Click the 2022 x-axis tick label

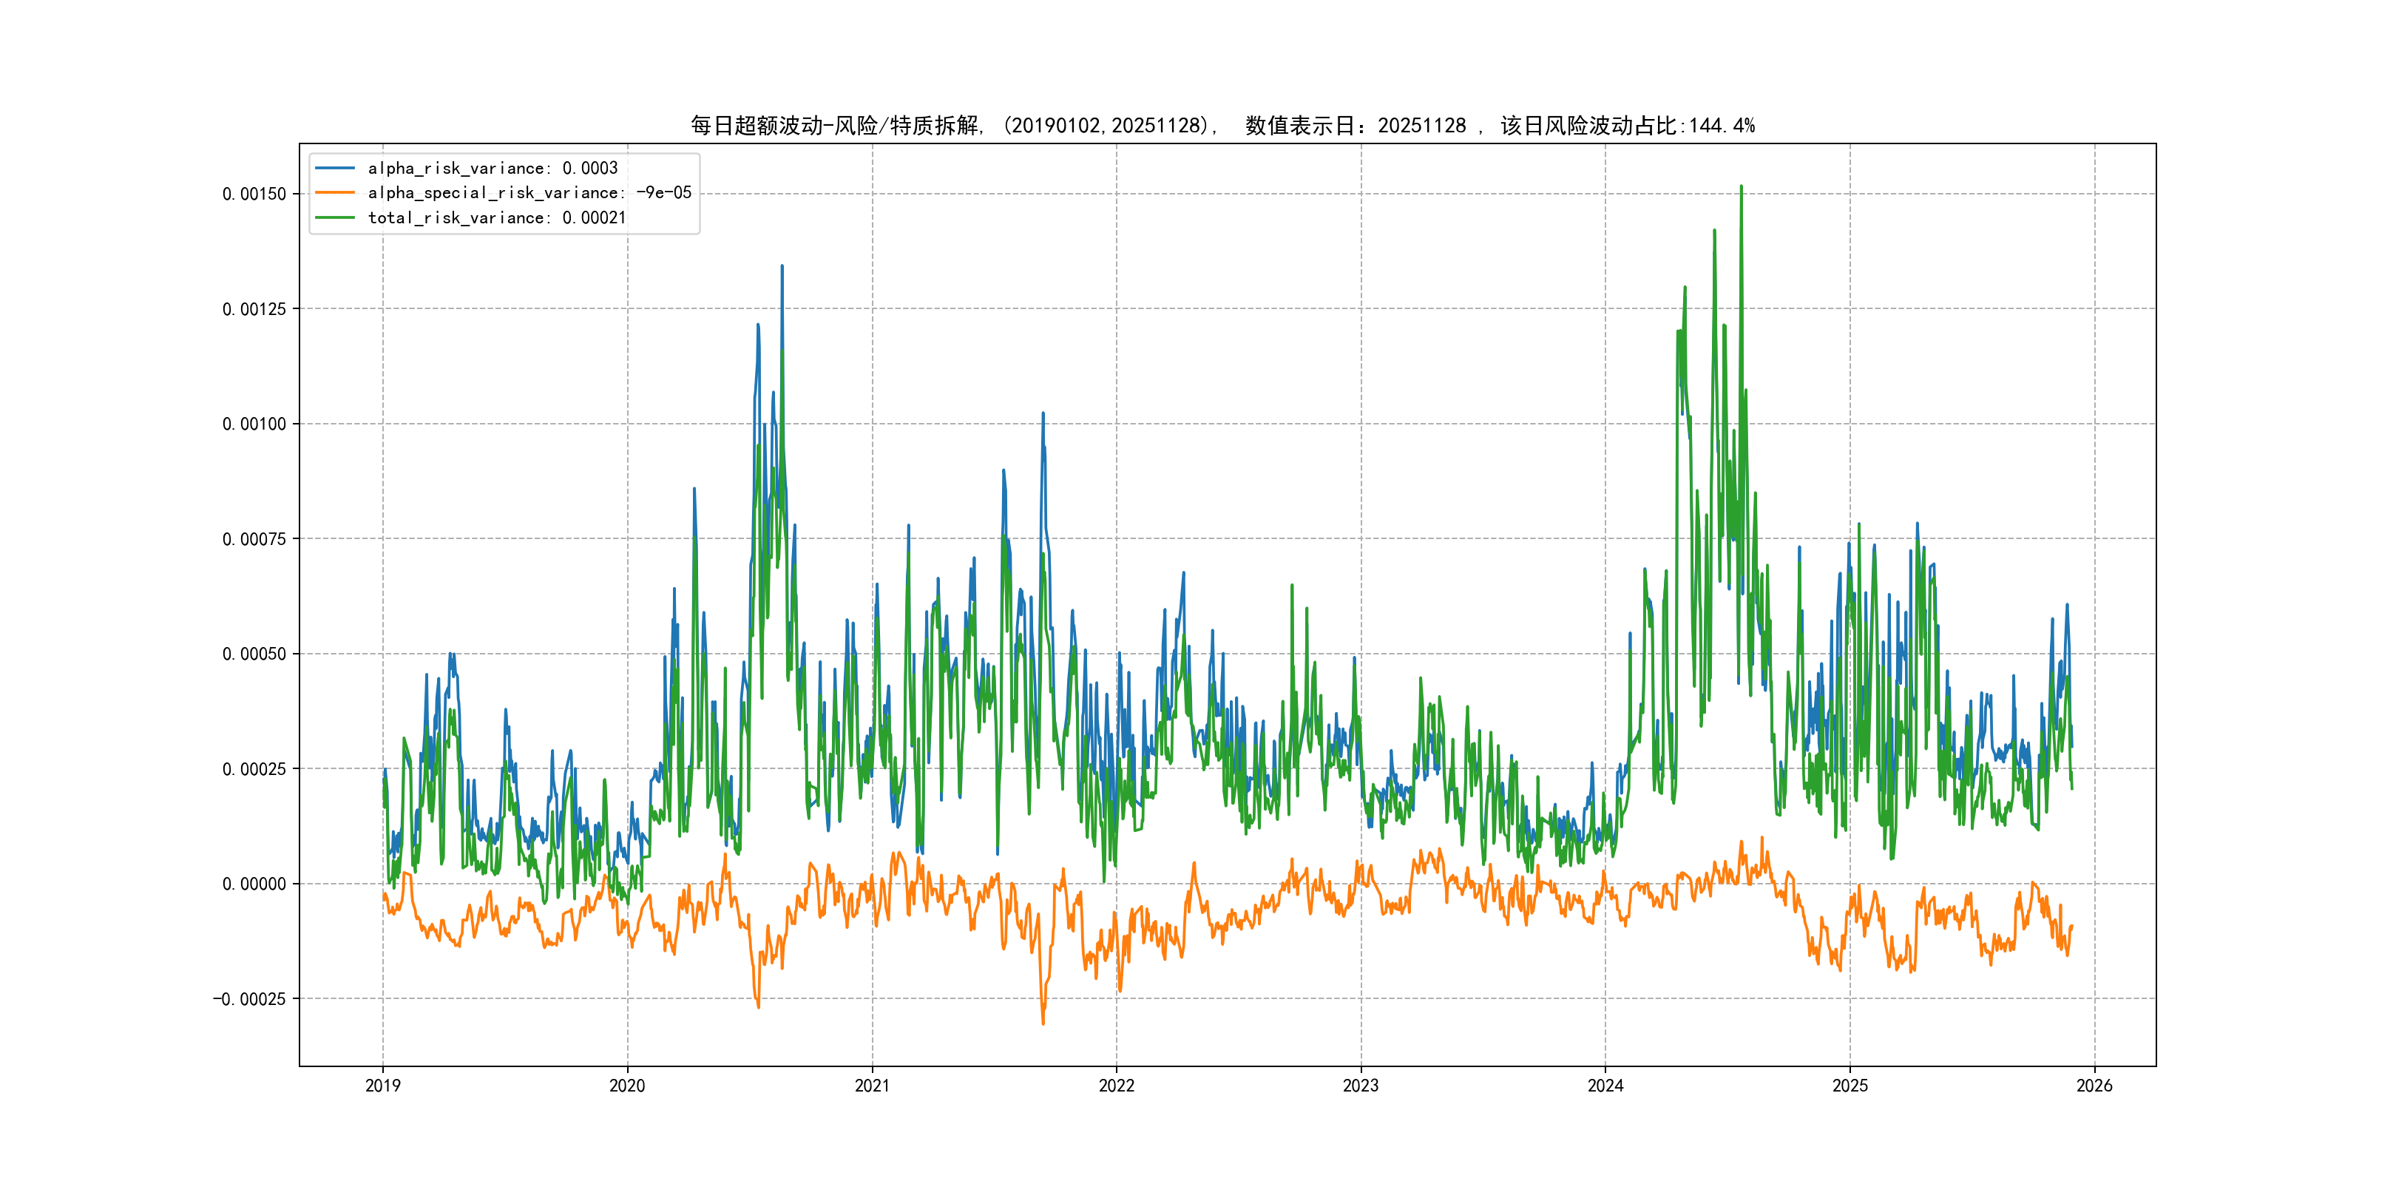(1116, 1086)
